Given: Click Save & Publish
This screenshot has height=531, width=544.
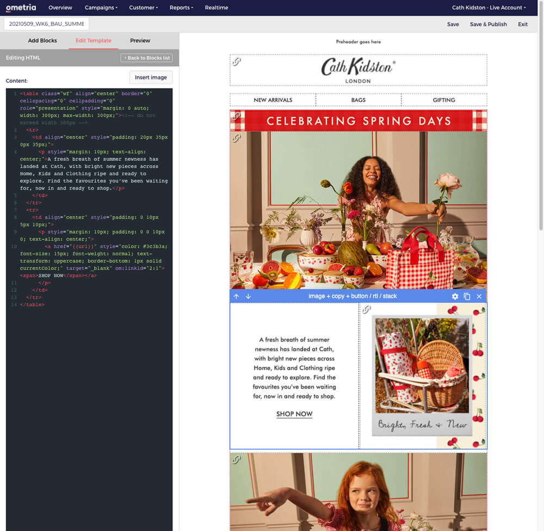Looking at the screenshot, I should point(488,24).
